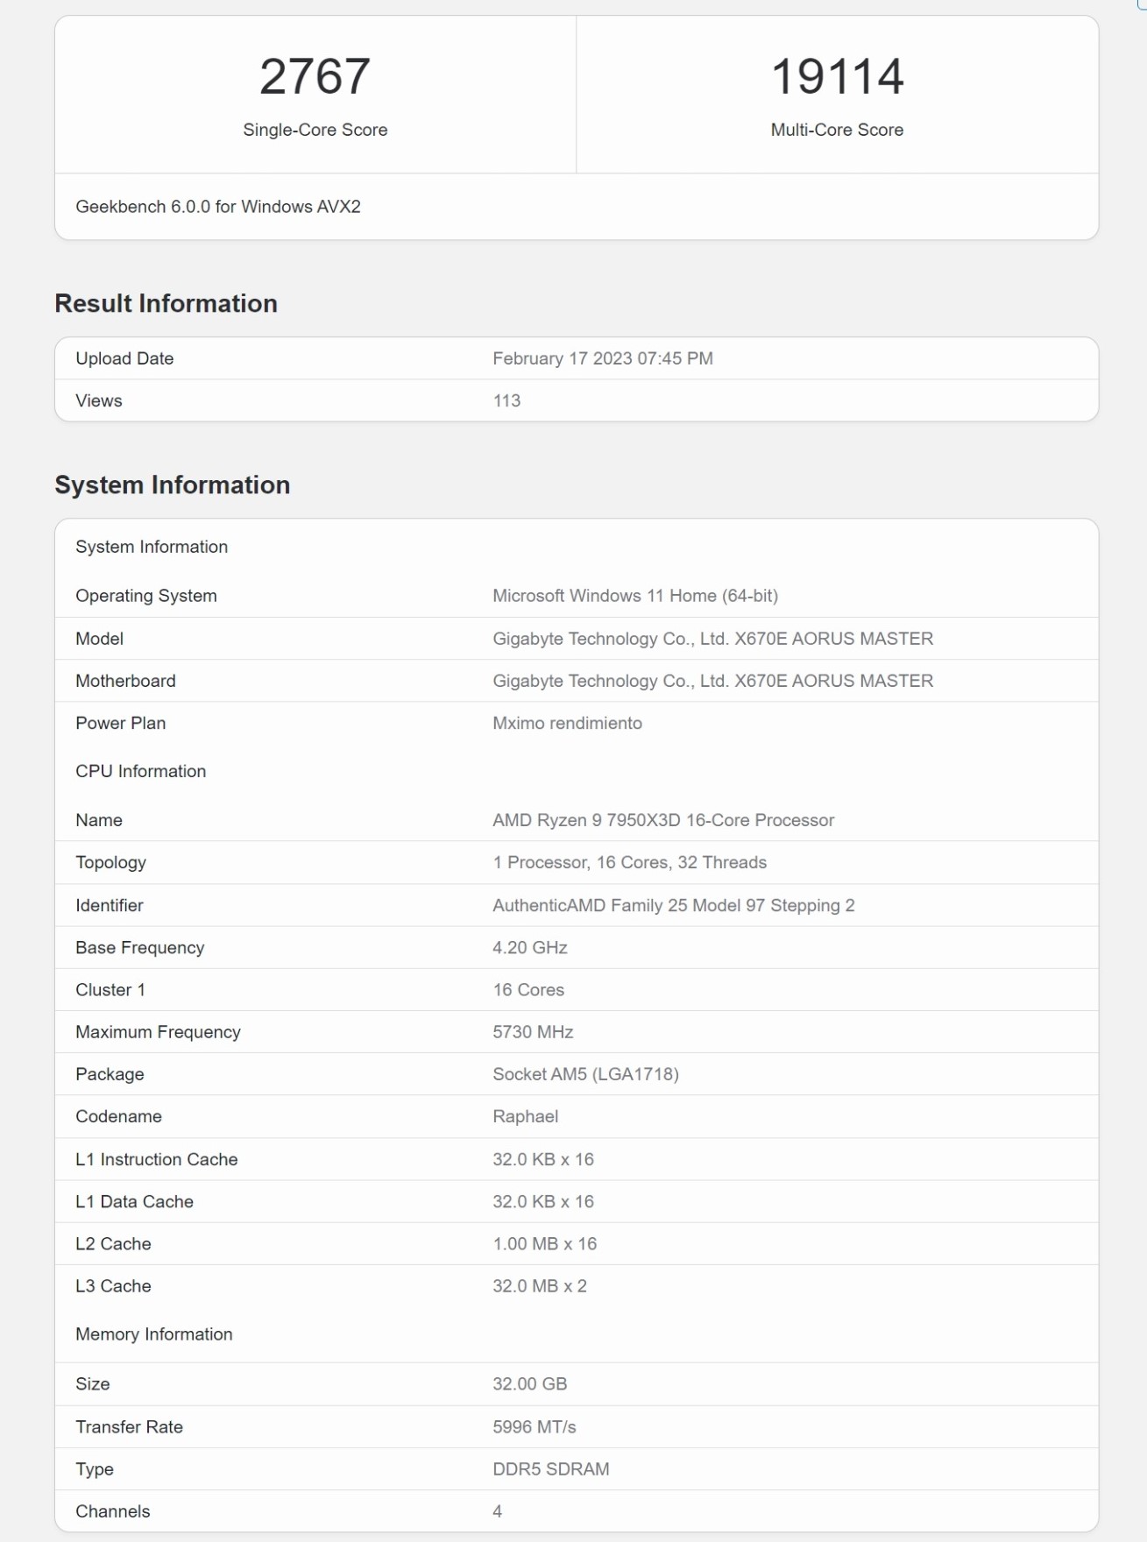The width and height of the screenshot is (1147, 1542).
Task: Select the codename value Raphael
Action: coord(525,1116)
